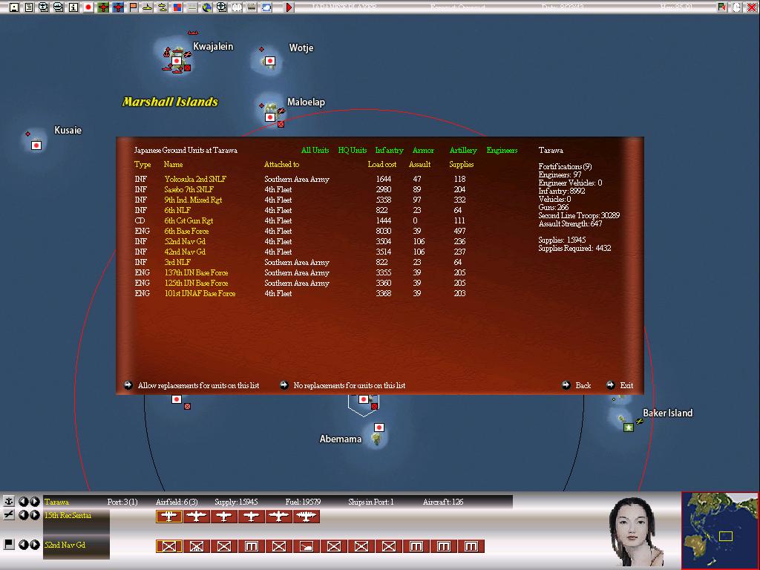
Task: Sort by Supplies column header
Action: pos(462,164)
